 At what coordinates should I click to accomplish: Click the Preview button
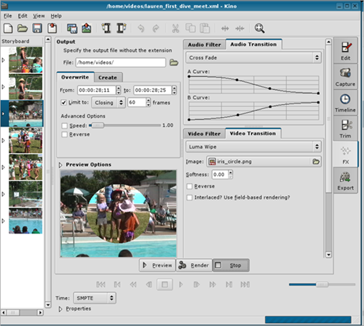click(157, 265)
